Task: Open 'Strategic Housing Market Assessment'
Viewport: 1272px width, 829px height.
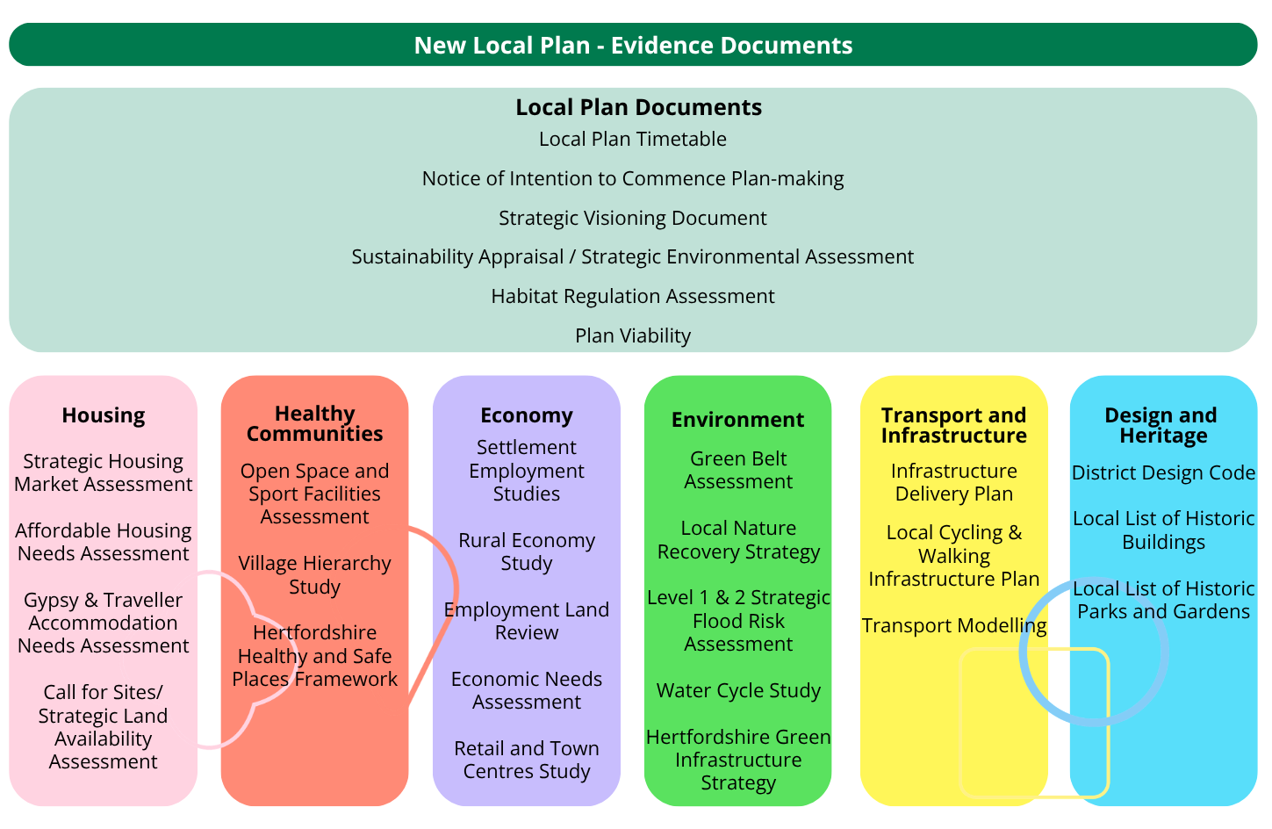Action: 104,472
